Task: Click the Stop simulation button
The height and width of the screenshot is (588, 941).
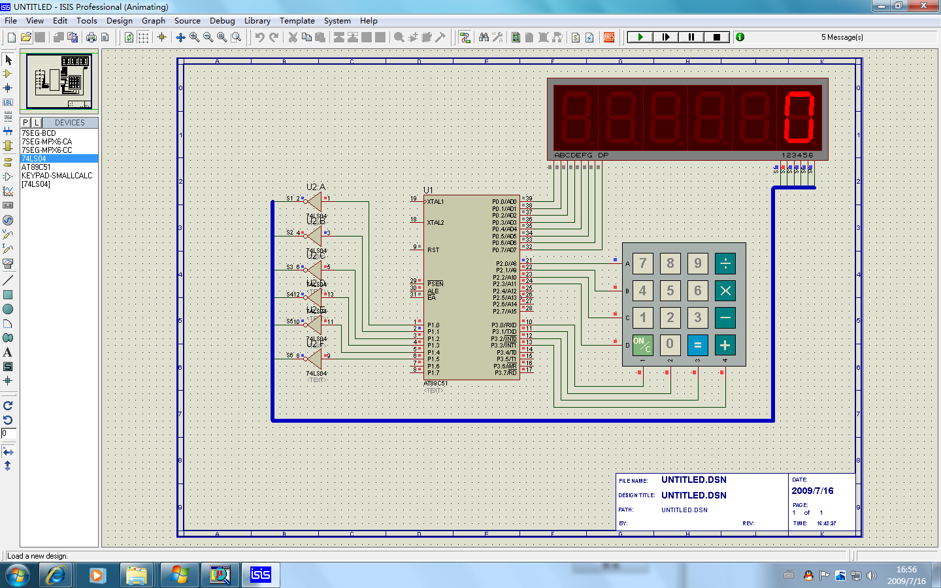Action: [716, 37]
